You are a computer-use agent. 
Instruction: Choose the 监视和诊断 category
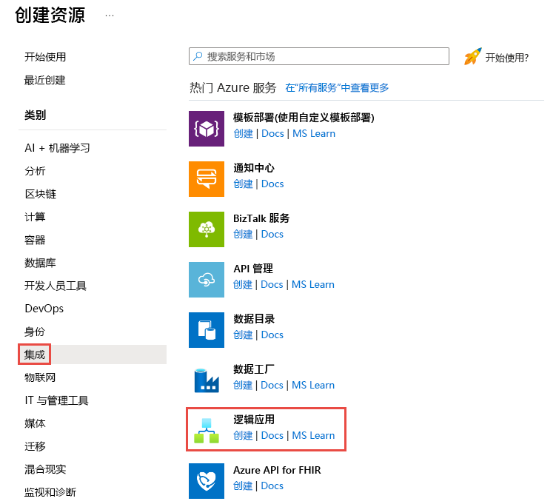click(x=50, y=492)
